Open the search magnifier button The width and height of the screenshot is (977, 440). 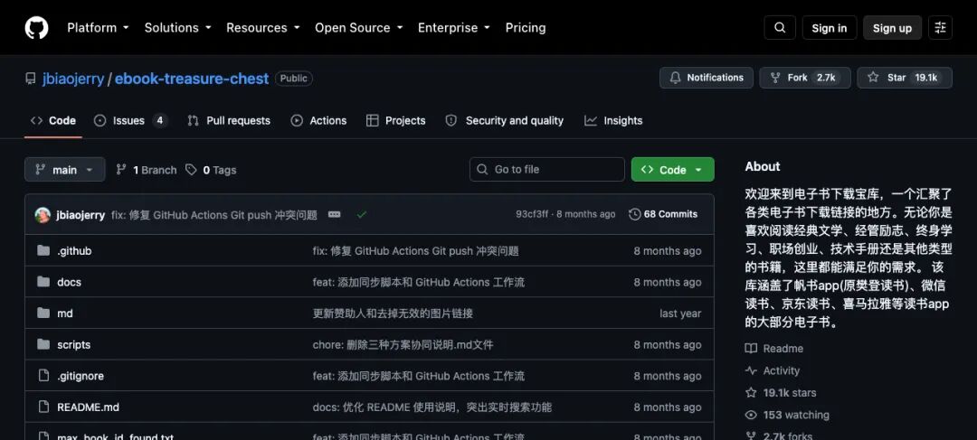[x=780, y=28]
